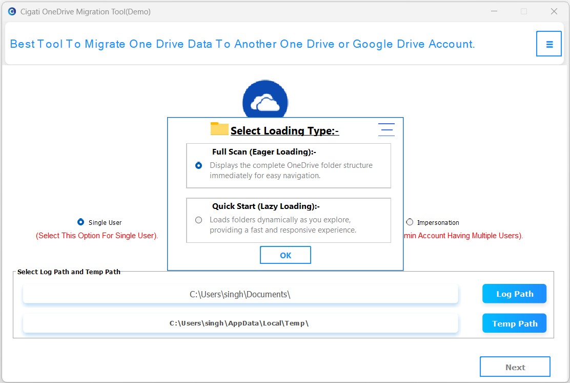Click the temp path field AppData\Local\Temp
The height and width of the screenshot is (383, 570).
tap(240, 323)
